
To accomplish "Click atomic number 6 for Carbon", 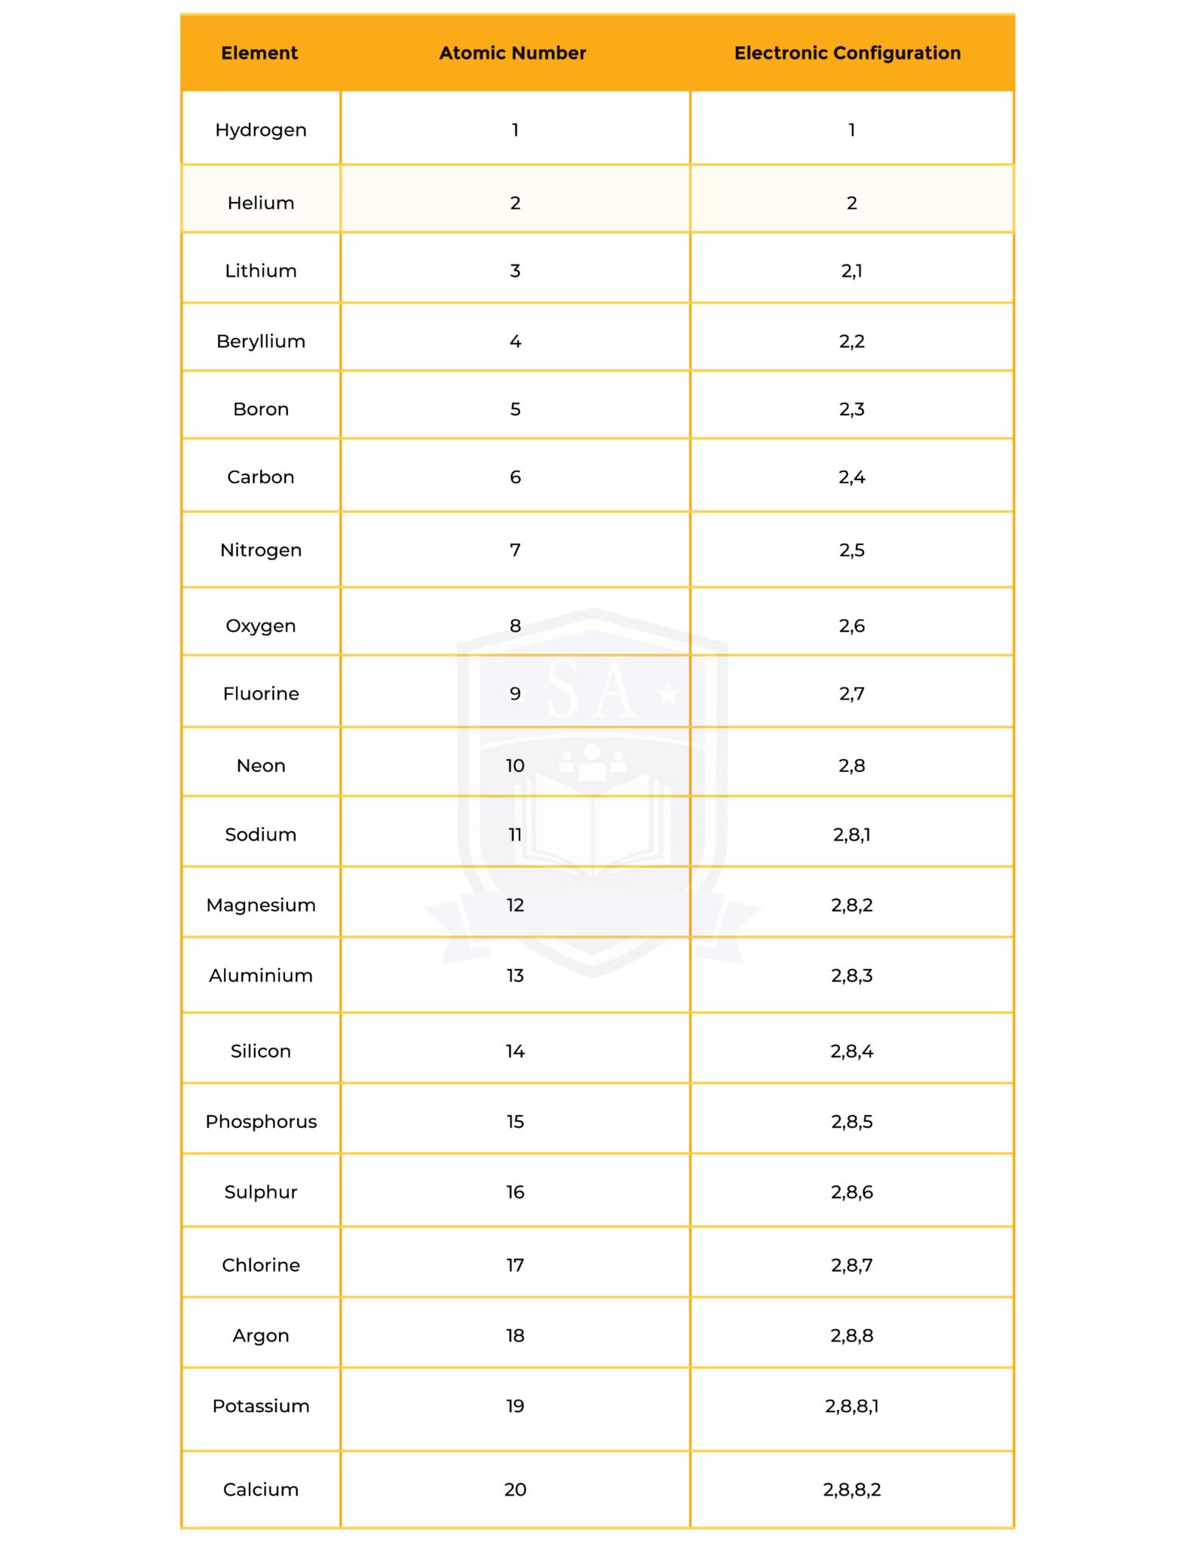I will point(515,477).
